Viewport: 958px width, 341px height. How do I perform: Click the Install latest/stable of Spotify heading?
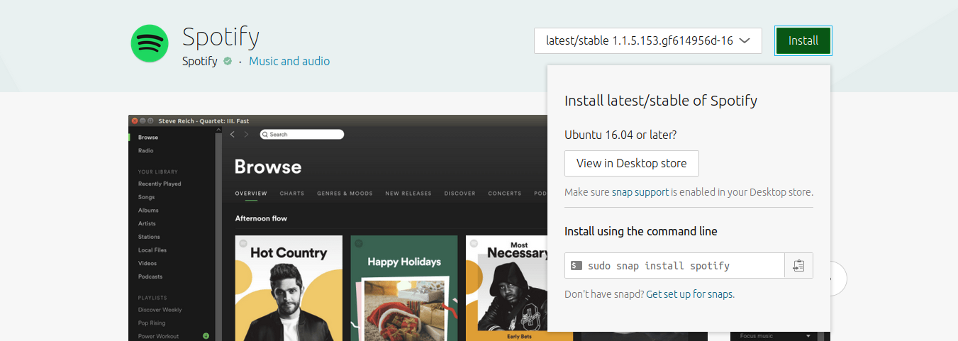661,101
